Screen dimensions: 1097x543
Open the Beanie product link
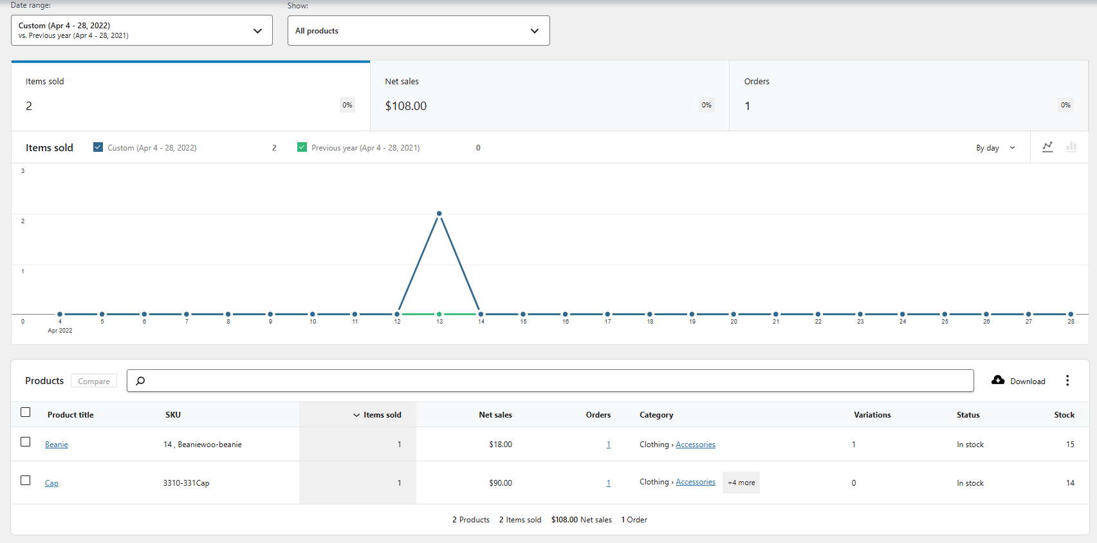coord(57,445)
